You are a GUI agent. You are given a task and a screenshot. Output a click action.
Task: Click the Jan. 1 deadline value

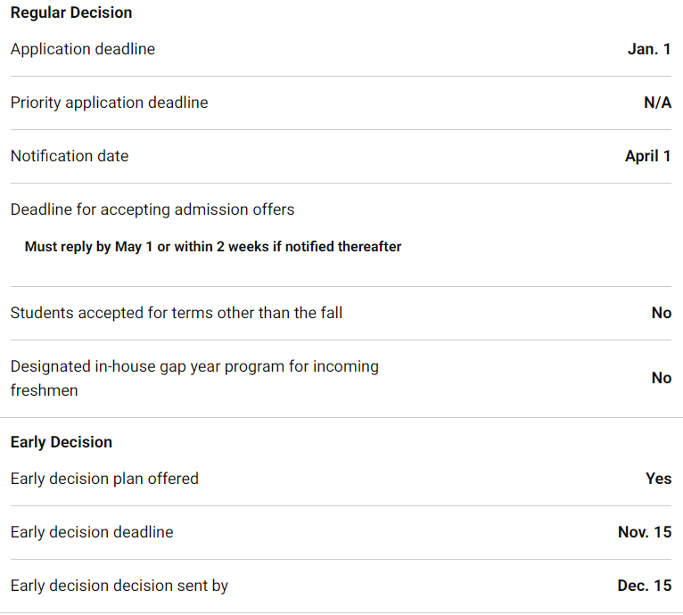[649, 49]
